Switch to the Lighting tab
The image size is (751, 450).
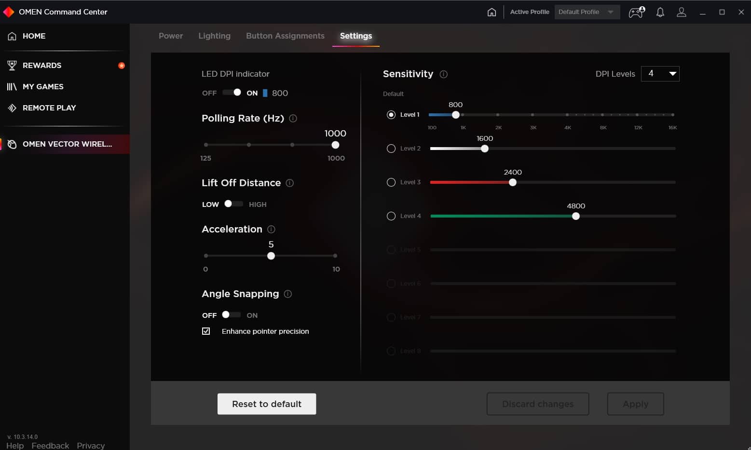point(214,36)
